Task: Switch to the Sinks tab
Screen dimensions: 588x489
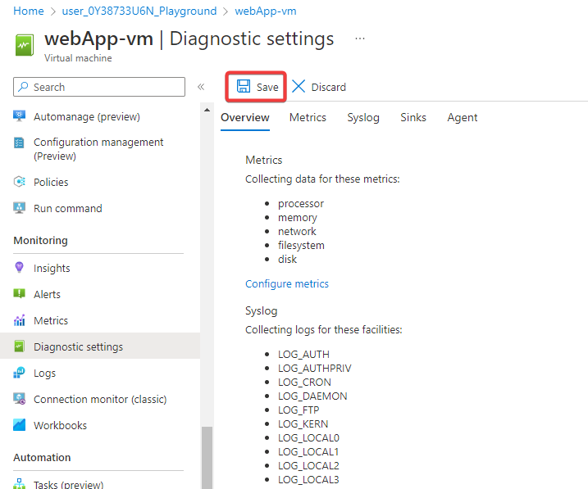Action: [x=413, y=117]
